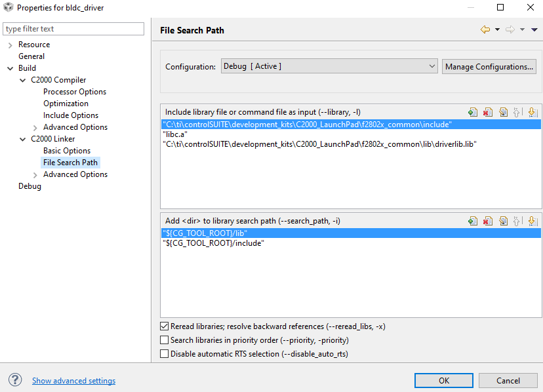The height and width of the screenshot is (392, 543).
Task: Delete selected library file entry
Action: coord(488,112)
